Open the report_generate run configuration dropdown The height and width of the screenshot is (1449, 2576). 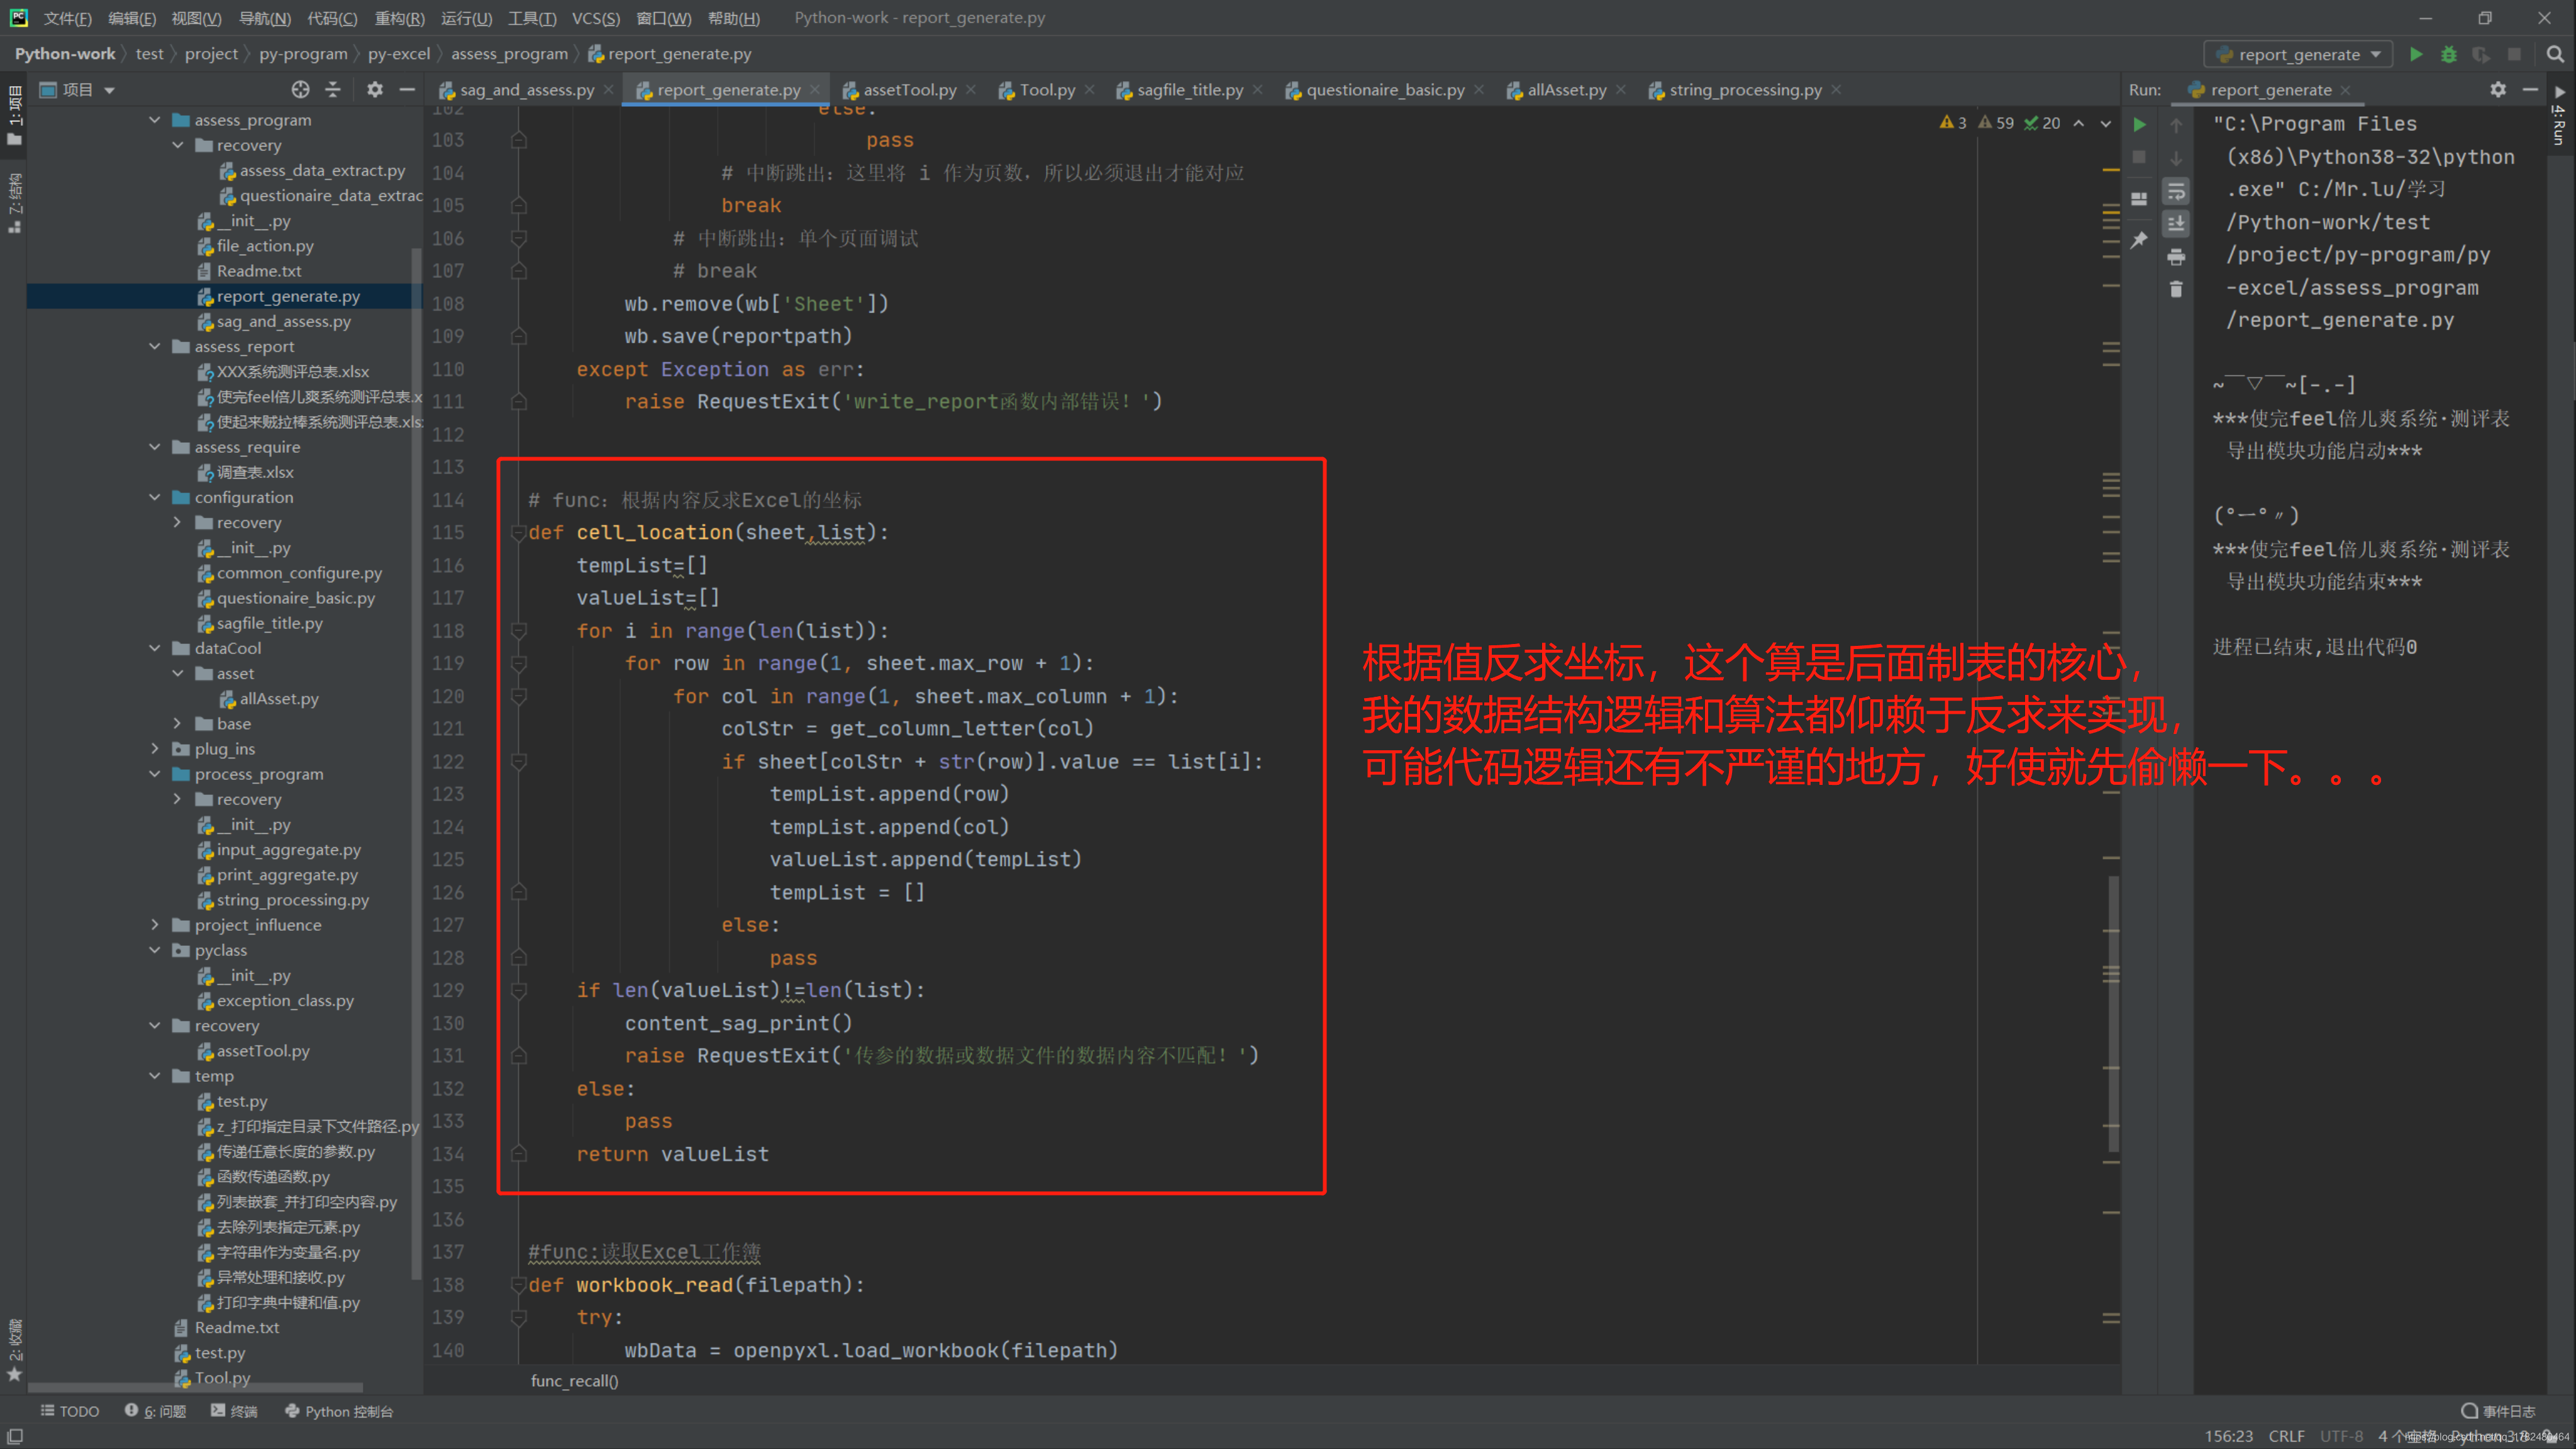click(x=2298, y=54)
